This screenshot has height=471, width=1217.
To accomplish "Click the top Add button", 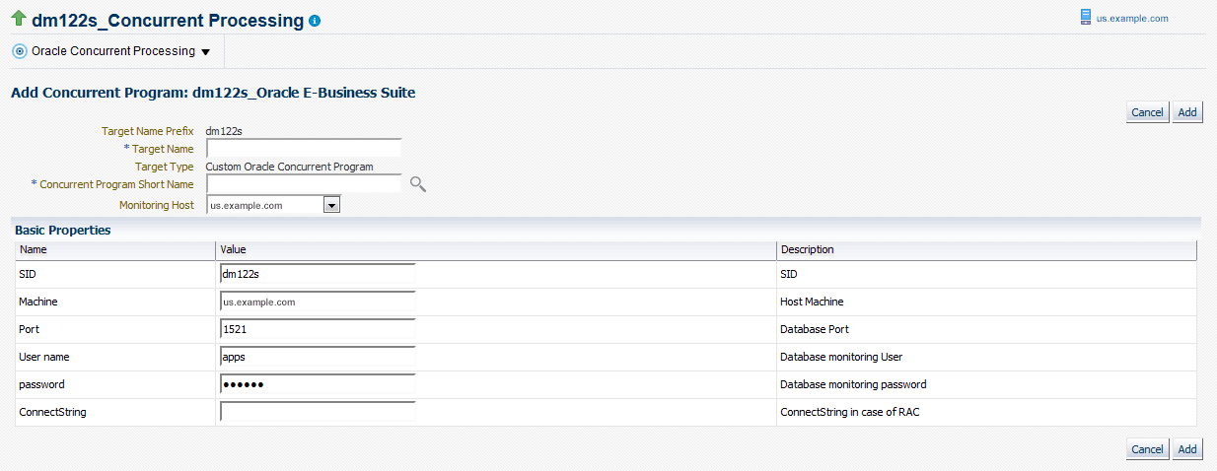I will tap(1187, 112).
